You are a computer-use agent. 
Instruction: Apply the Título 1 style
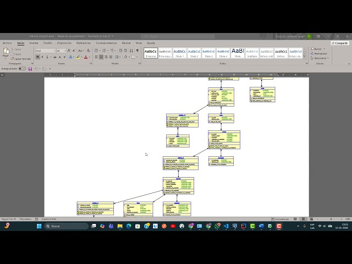coord(180,53)
